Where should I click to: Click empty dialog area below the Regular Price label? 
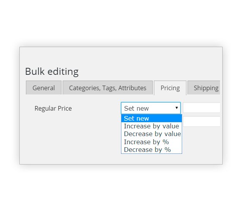click(x=58, y=135)
